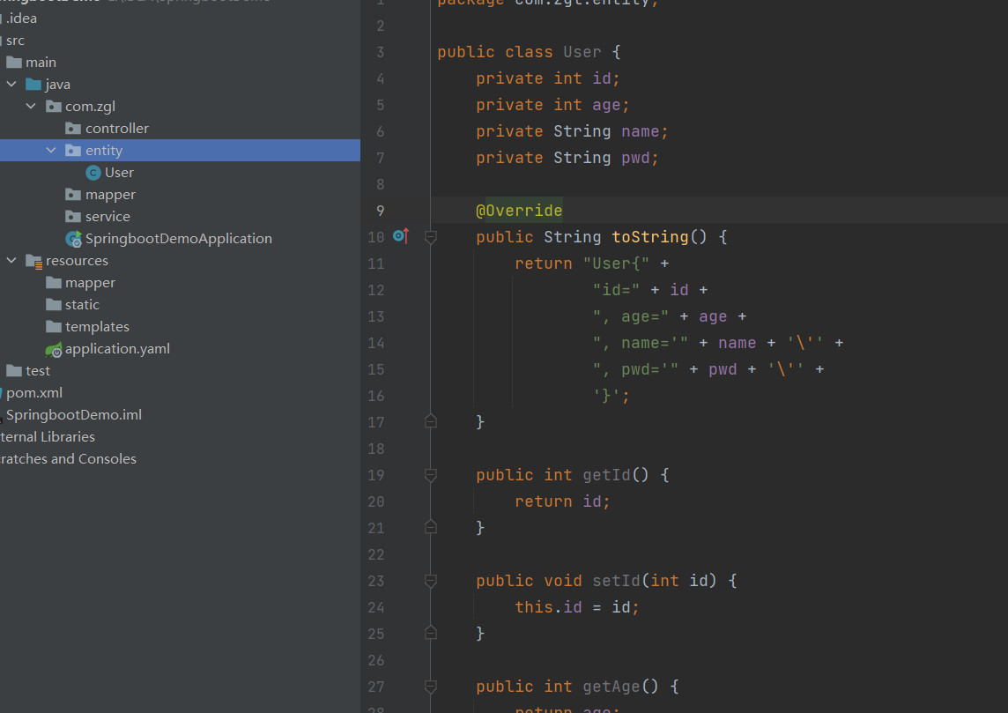The image size is (1008, 713).
Task: Click the override gutter icon beside toString
Action: [x=400, y=236]
